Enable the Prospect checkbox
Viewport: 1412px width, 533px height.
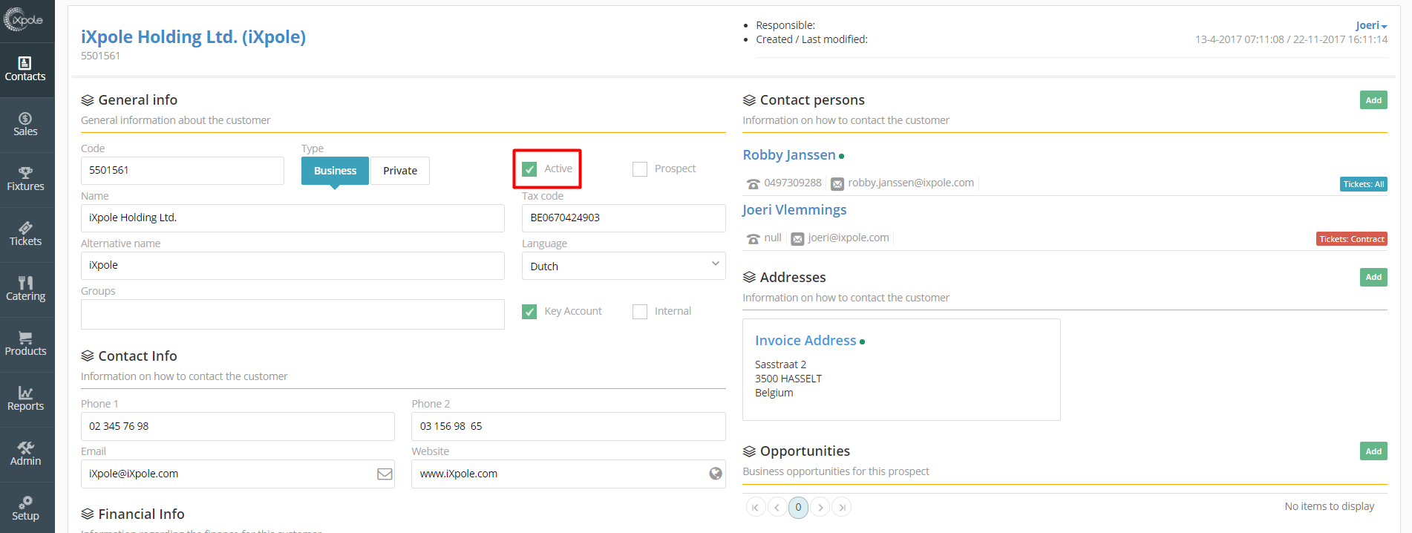[640, 169]
